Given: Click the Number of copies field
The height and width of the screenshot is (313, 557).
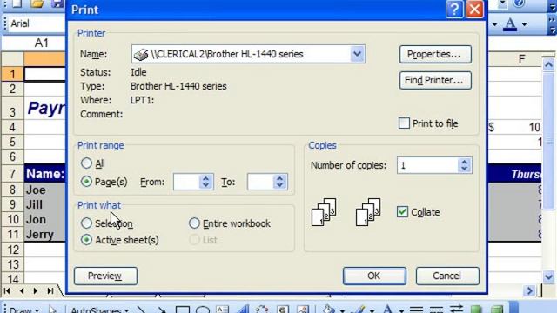Looking at the screenshot, I should point(427,165).
